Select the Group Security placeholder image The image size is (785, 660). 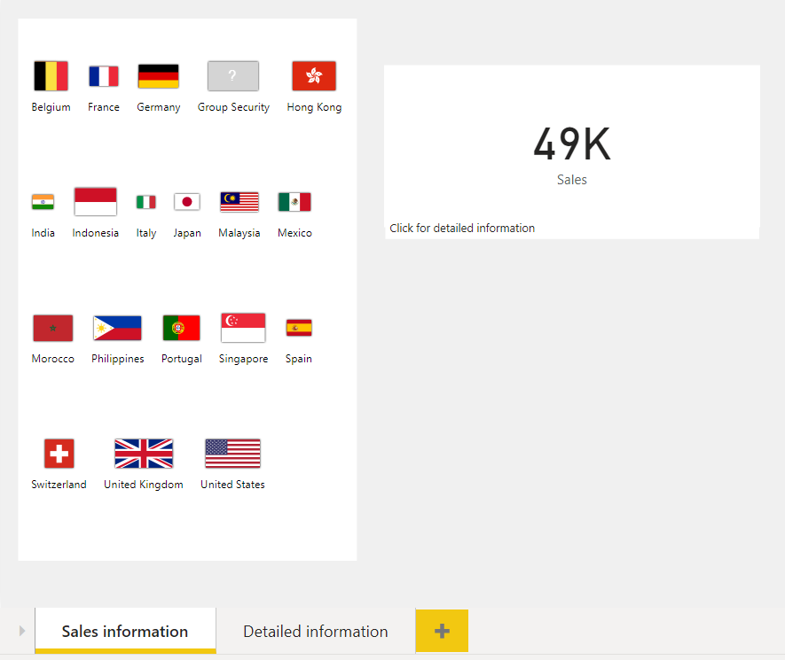233,76
